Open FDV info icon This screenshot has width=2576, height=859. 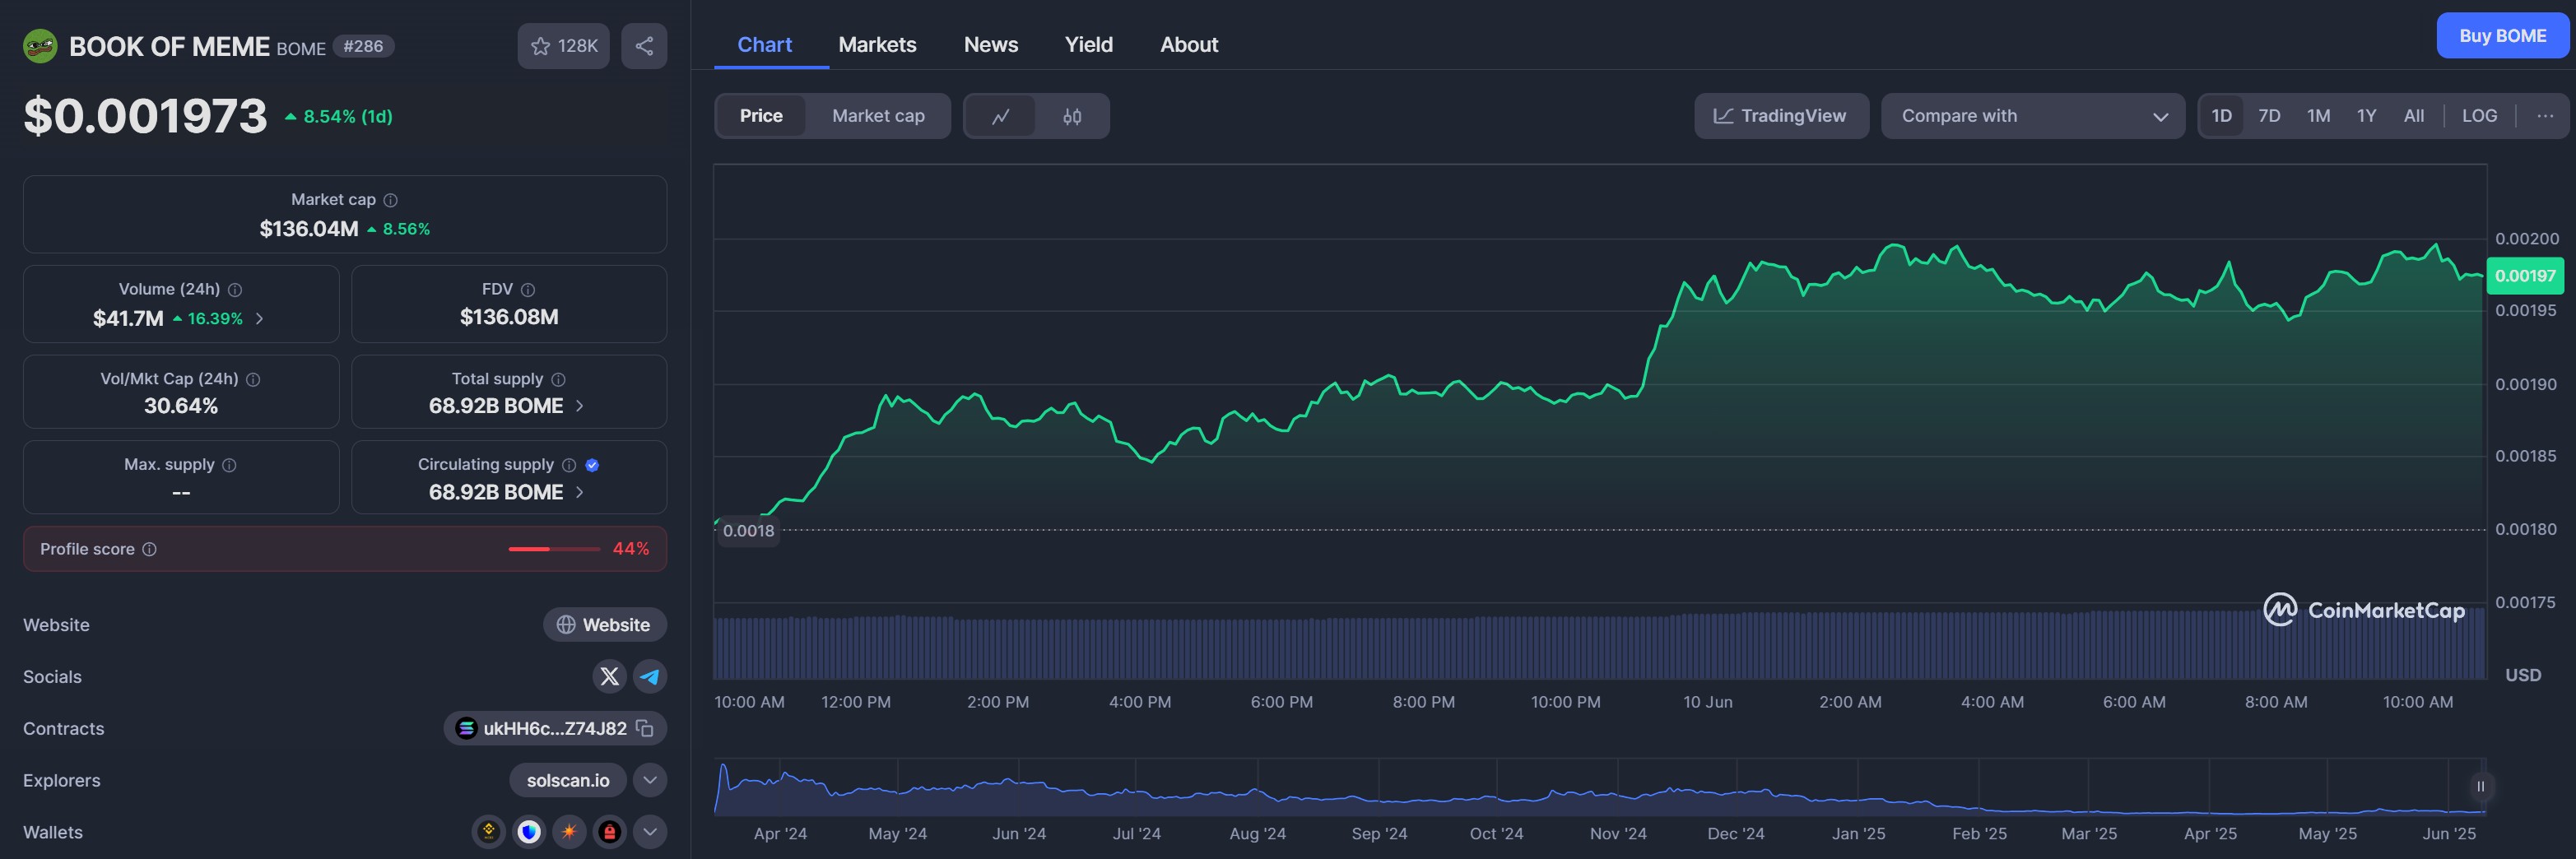click(528, 290)
